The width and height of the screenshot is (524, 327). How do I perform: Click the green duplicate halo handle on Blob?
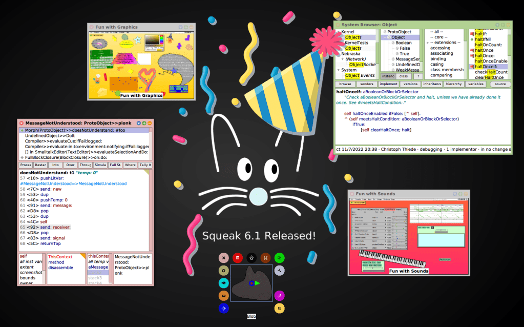pyautogui.click(x=279, y=258)
